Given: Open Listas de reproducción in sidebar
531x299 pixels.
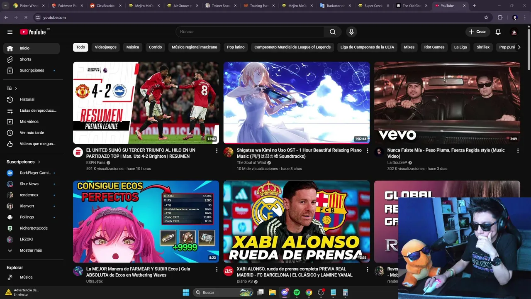Looking at the screenshot, I should pos(32,110).
